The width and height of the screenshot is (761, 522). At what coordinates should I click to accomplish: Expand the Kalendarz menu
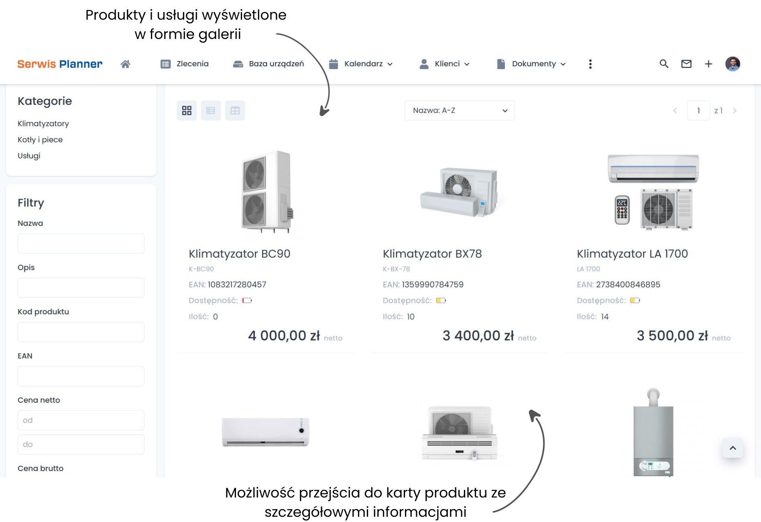(360, 64)
